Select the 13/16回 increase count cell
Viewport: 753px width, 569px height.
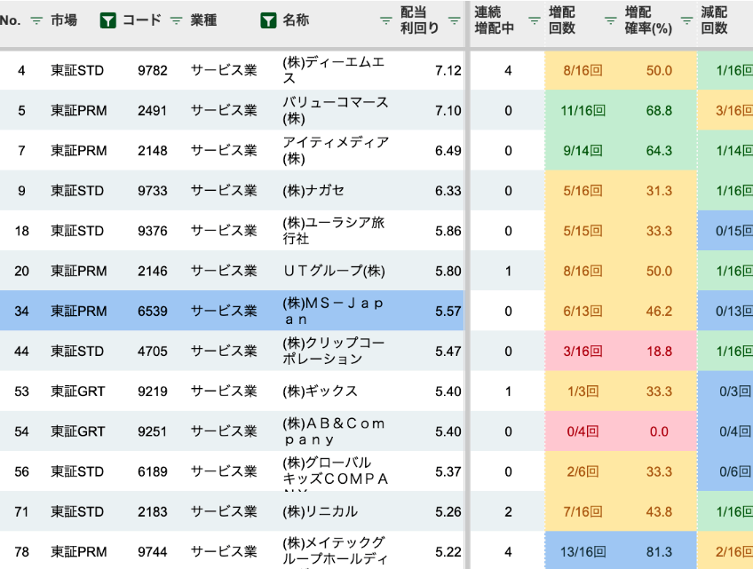[583, 552]
